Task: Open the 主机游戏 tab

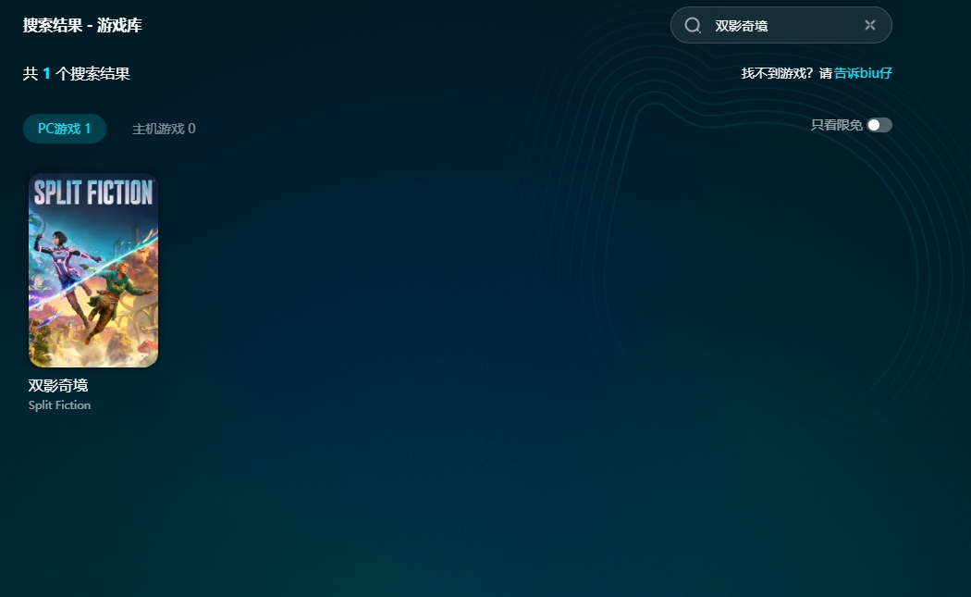Action: pyautogui.click(x=164, y=129)
